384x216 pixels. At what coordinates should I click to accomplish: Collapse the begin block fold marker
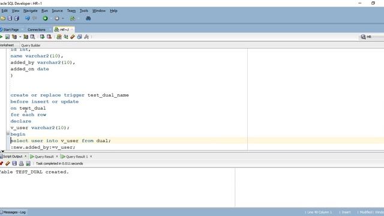click(x=8, y=133)
